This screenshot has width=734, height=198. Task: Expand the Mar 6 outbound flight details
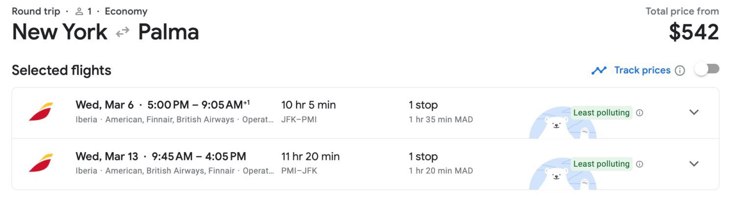click(x=694, y=112)
